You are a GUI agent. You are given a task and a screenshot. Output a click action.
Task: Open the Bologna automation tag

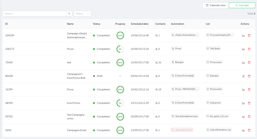coord(178,62)
